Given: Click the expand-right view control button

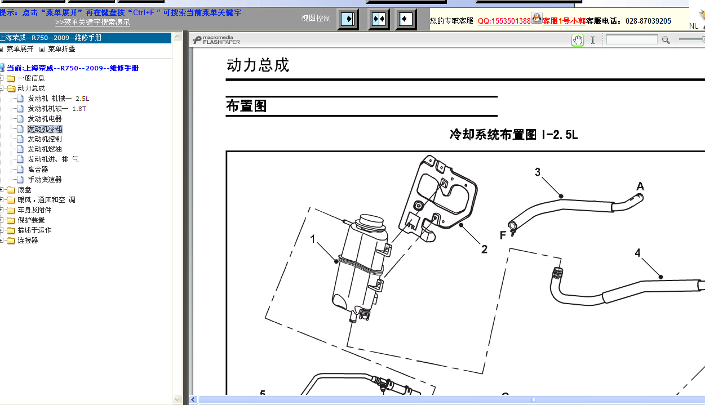Looking at the screenshot, I should (348, 19).
